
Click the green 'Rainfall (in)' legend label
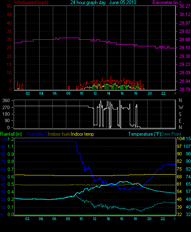pyautogui.click(x=11, y=134)
